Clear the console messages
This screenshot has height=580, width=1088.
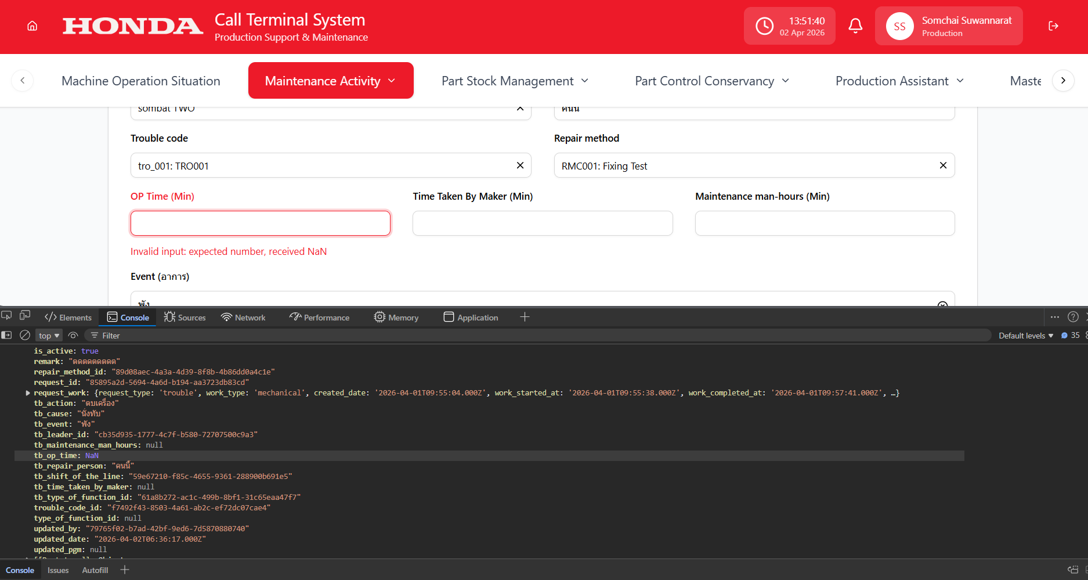click(25, 335)
